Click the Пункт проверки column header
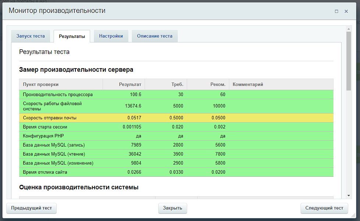 point(61,84)
